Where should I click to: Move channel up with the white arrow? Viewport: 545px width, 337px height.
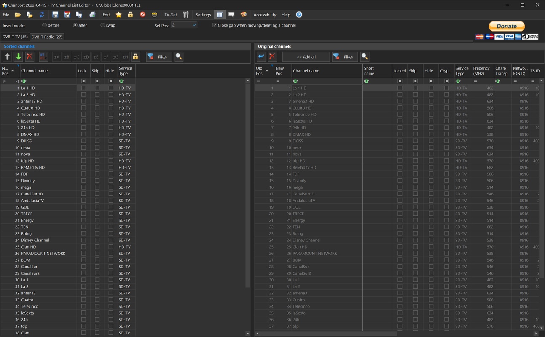[x=7, y=57]
